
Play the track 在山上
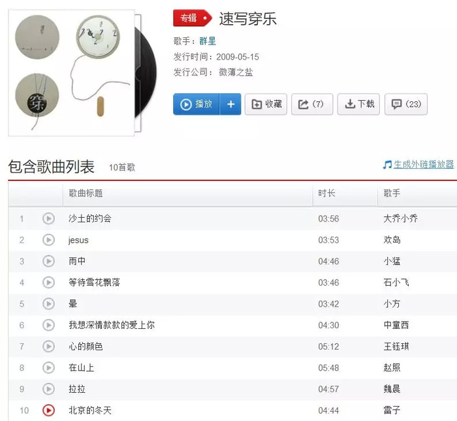[48, 367]
